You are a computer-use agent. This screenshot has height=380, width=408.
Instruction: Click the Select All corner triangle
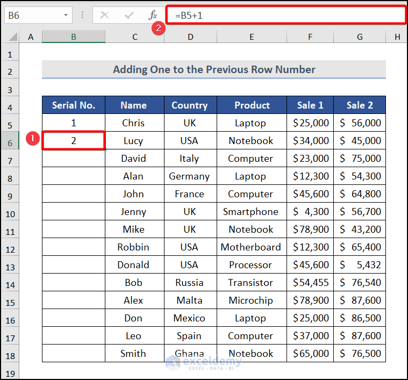(10, 37)
